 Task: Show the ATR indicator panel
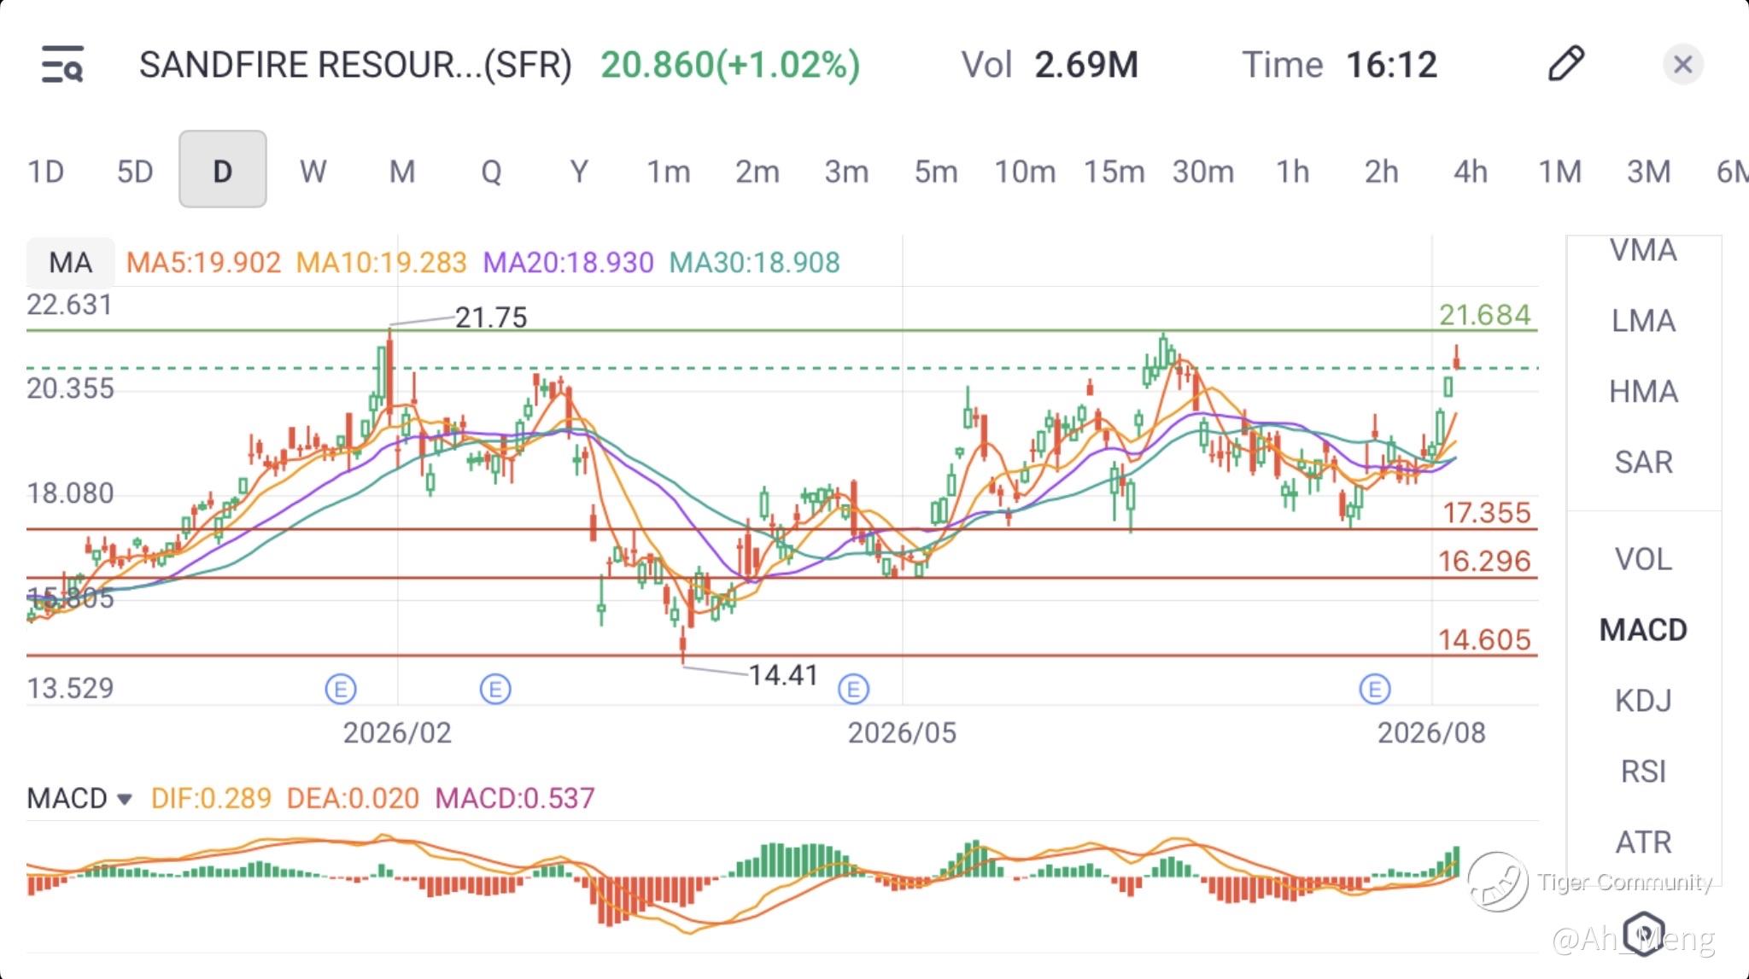[1643, 842]
